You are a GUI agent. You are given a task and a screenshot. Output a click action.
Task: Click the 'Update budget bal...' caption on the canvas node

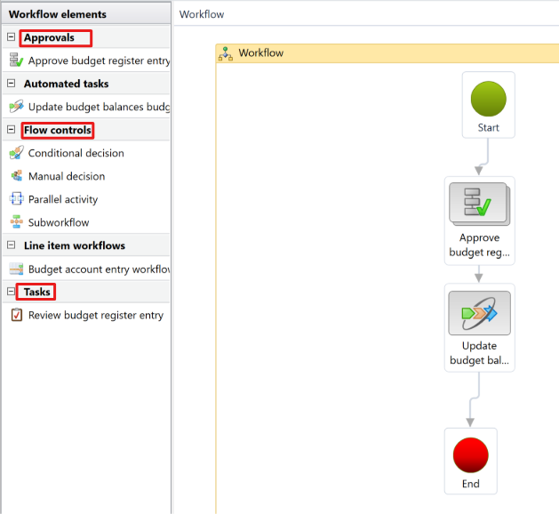480,353
